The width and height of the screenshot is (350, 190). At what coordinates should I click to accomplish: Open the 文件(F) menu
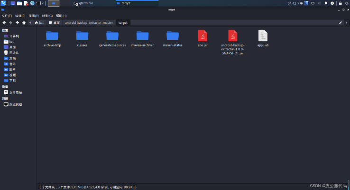tap(7, 16)
